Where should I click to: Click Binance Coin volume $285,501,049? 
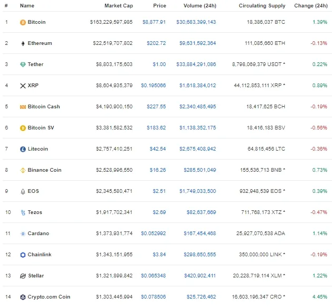coord(200,170)
